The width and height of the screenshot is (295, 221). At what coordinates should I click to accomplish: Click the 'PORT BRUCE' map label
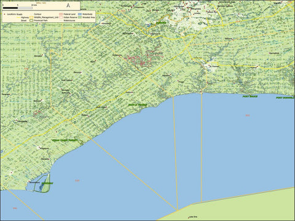[x=250, y=96]
